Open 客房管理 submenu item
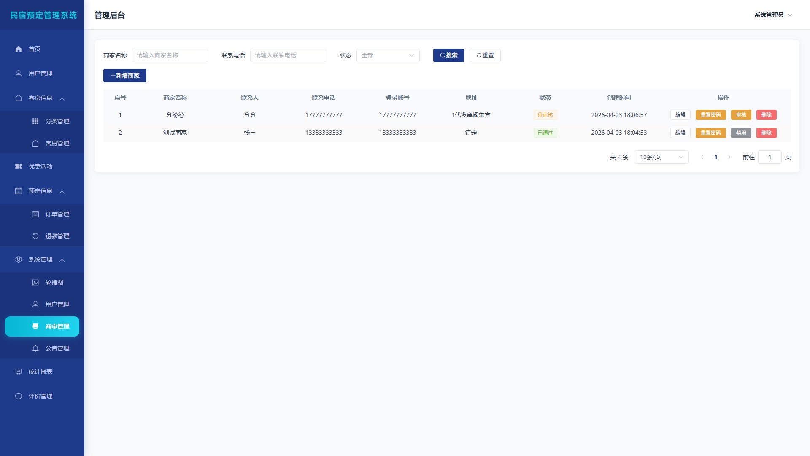810x456 pixels. pyautogui.click(x=42, y=143)
